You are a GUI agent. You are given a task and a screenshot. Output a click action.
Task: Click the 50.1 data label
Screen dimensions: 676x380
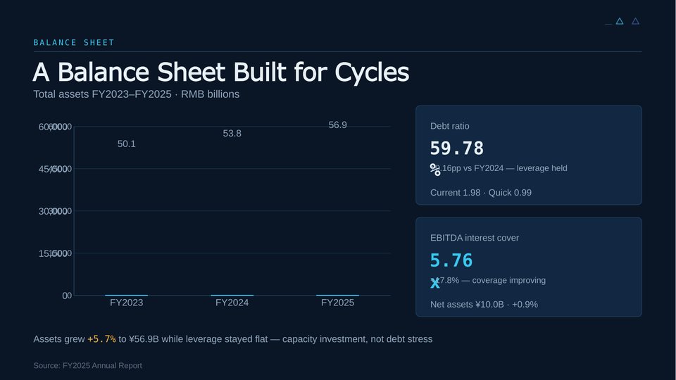pyautogui.click(x=126, y=144)
